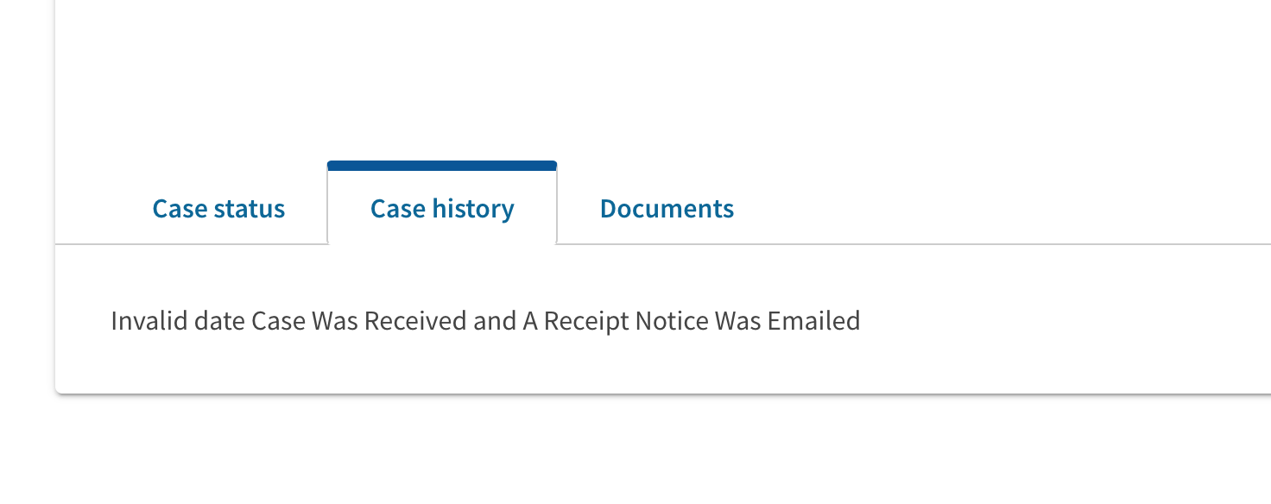Switch to the Case status tab

click(x=218, y=209)
